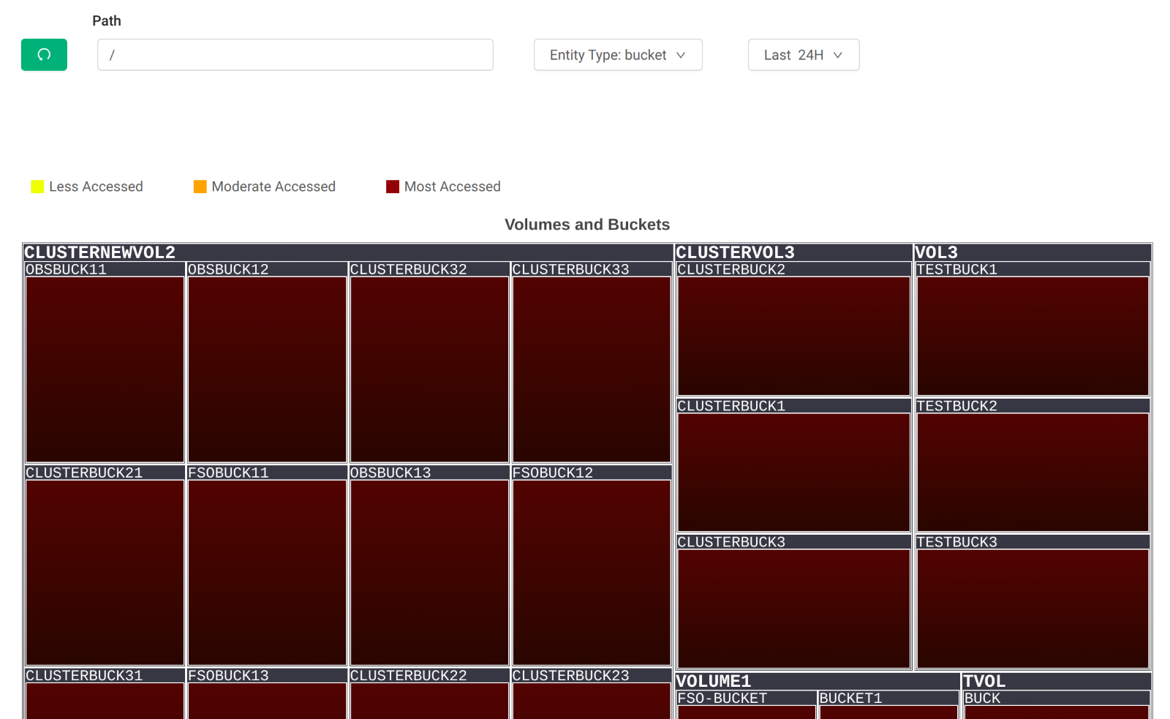Click the Path input field
The image size is (1170, 719).
point(295,55)
